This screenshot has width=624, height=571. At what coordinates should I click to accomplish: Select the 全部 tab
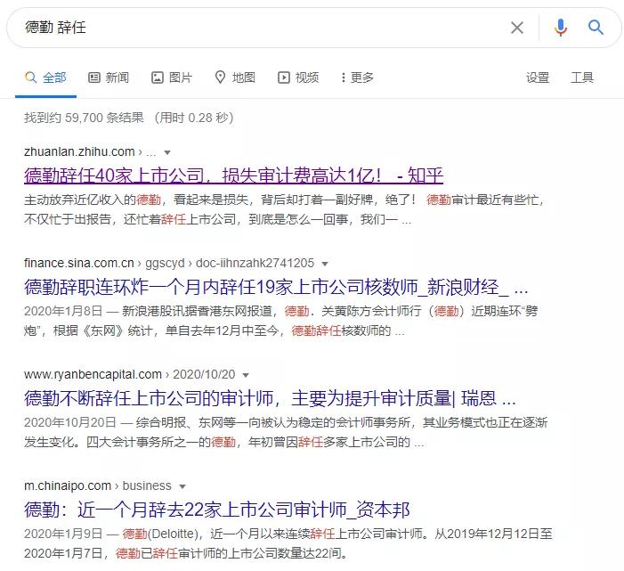point(45,77)
